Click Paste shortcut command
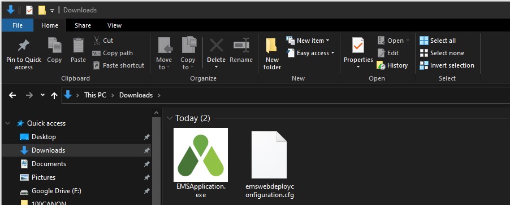 point(118,65)
